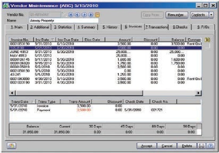The height and width of the screenshot is (153, 219).
Task: Click the colorful icon button at bottom left
Action: pos(12,146)
